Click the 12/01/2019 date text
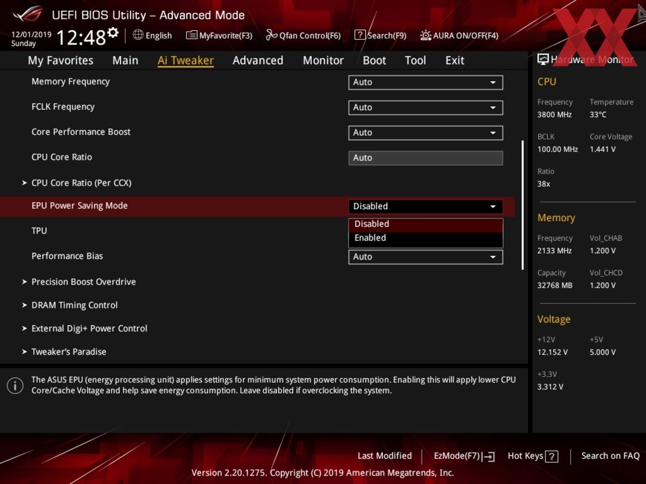 31,34
